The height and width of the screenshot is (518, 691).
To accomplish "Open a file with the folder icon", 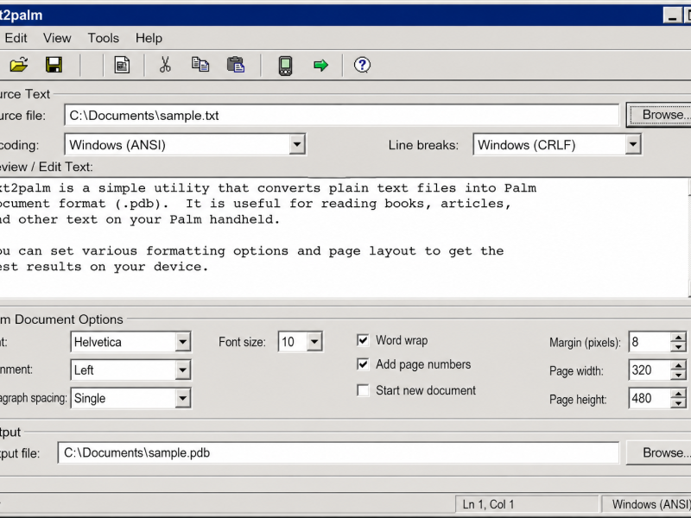I will pos(19,65).
